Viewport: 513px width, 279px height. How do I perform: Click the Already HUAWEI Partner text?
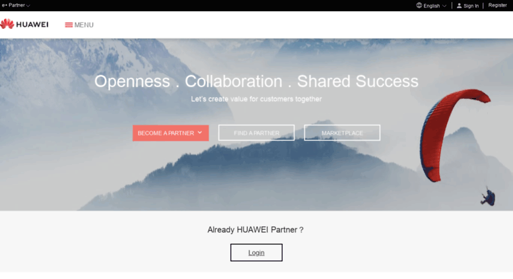tap(256, 230)
